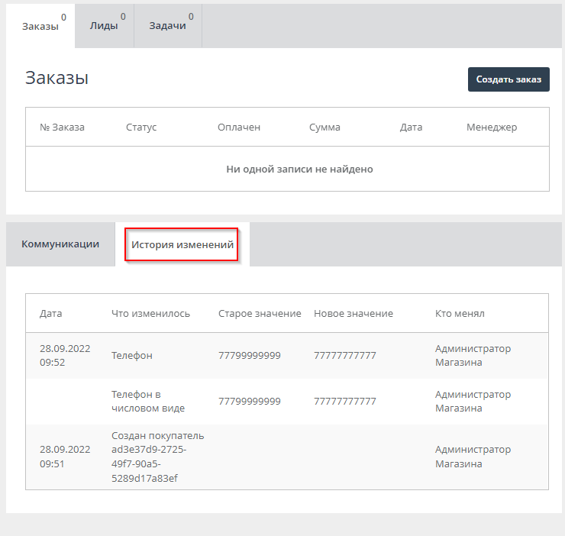Select the 28.09.2022 09:51 date cell
Screen dimensions: 565x536
(x=65, y=457)
